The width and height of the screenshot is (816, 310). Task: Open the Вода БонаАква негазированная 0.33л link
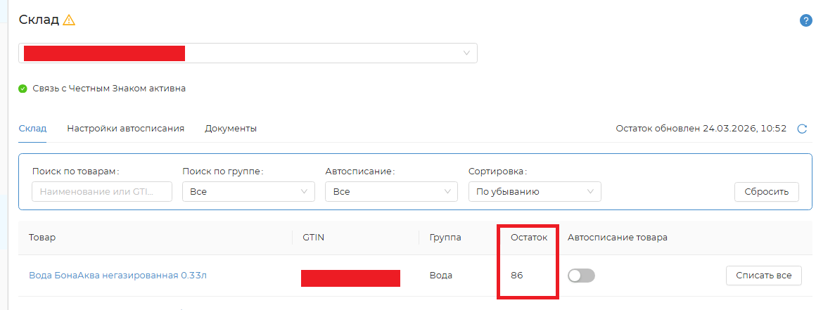[x=117, y=276]
